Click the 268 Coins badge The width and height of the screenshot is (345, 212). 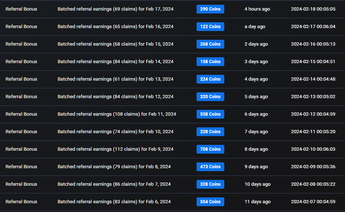210,44
